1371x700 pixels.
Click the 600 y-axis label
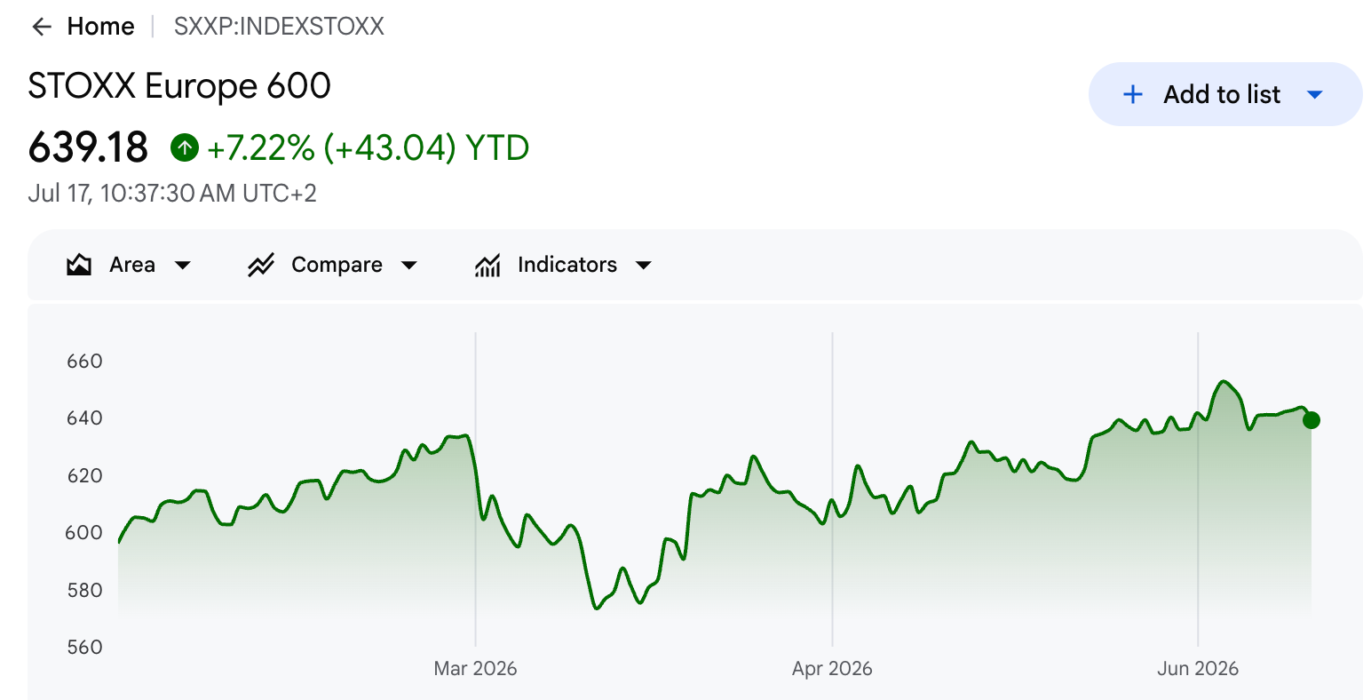click(x=85, y=533)
